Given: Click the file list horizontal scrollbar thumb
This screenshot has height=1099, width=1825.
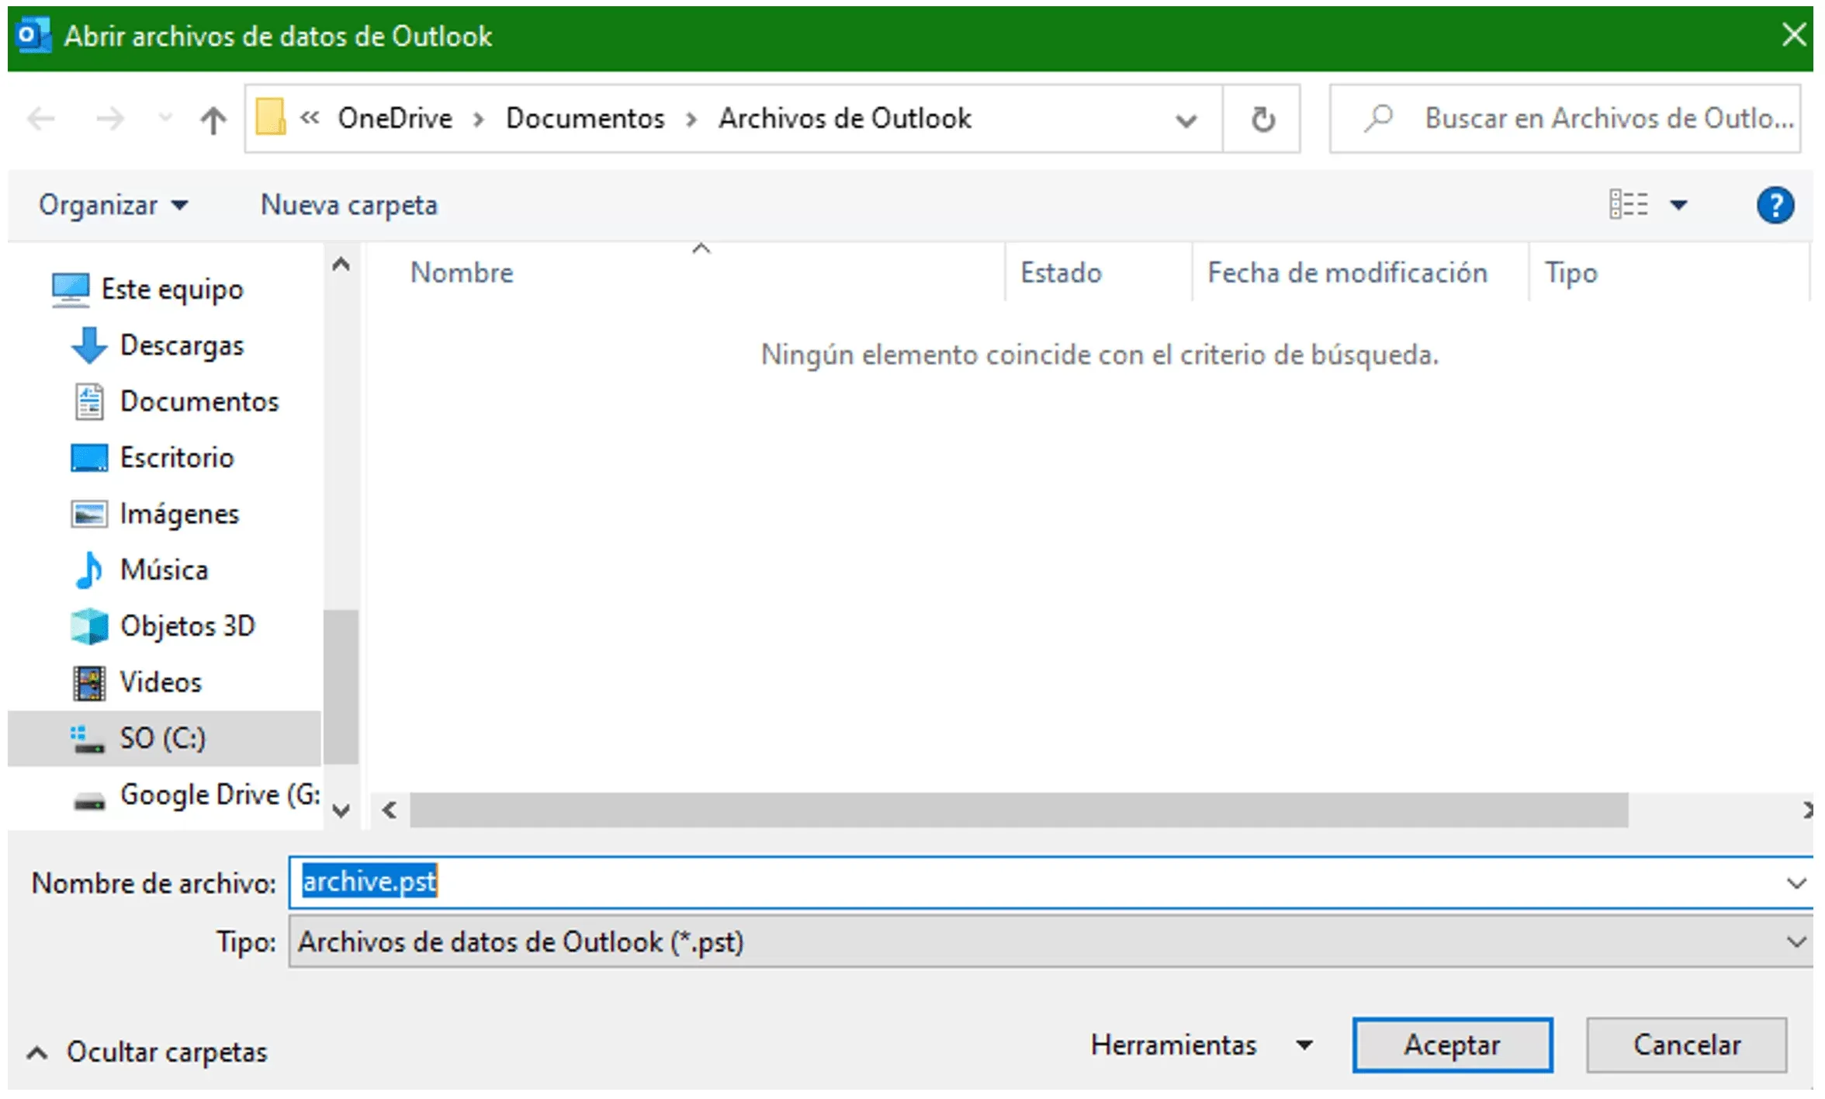Looking at the screenshot, I should click(1019, 810).
